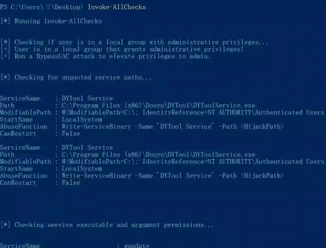
Task: Click the [*] marker before "Running Invoke-AllChecks"
Action: pos(5,21)
